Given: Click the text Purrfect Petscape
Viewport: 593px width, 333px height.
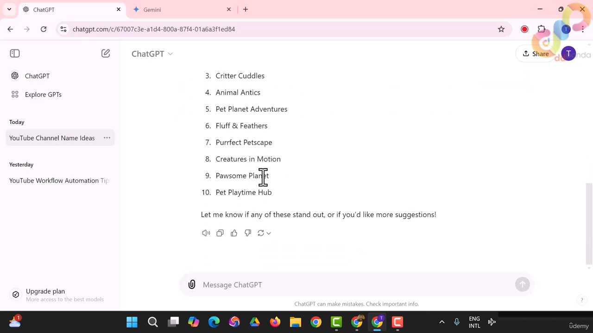Looking at the screenshot, I should [244, 142].
